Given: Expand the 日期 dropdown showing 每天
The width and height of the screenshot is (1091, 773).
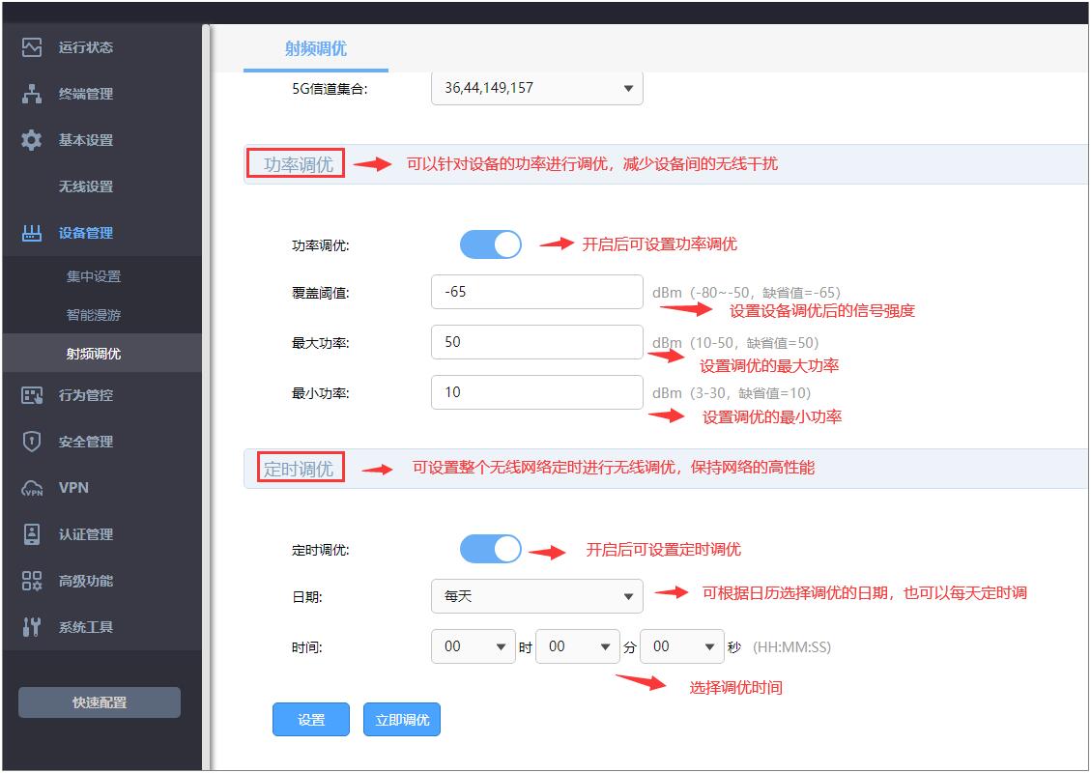Looking at the screenshot, I should 536,596.
